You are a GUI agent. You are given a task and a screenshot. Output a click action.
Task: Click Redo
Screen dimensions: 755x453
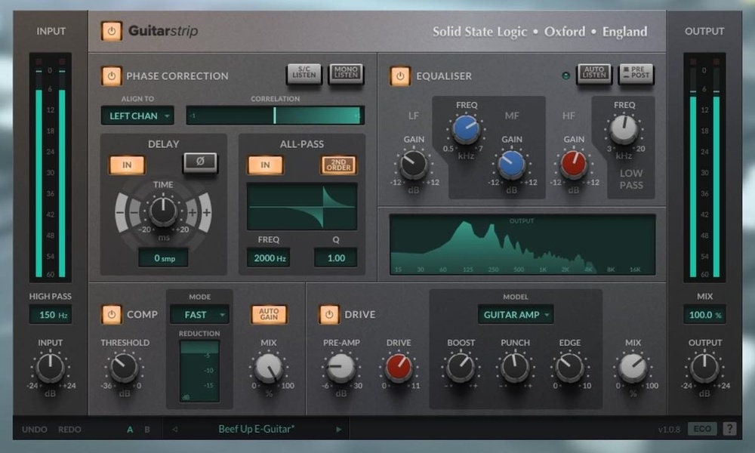(x=69, y=430)
